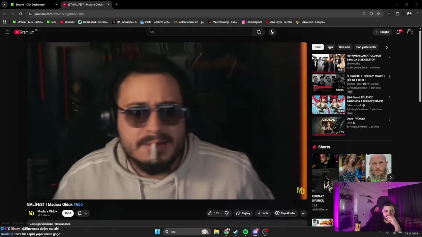Screen dimensions: 422x237
Task: Click the Katıl join button
Action: 68,213
